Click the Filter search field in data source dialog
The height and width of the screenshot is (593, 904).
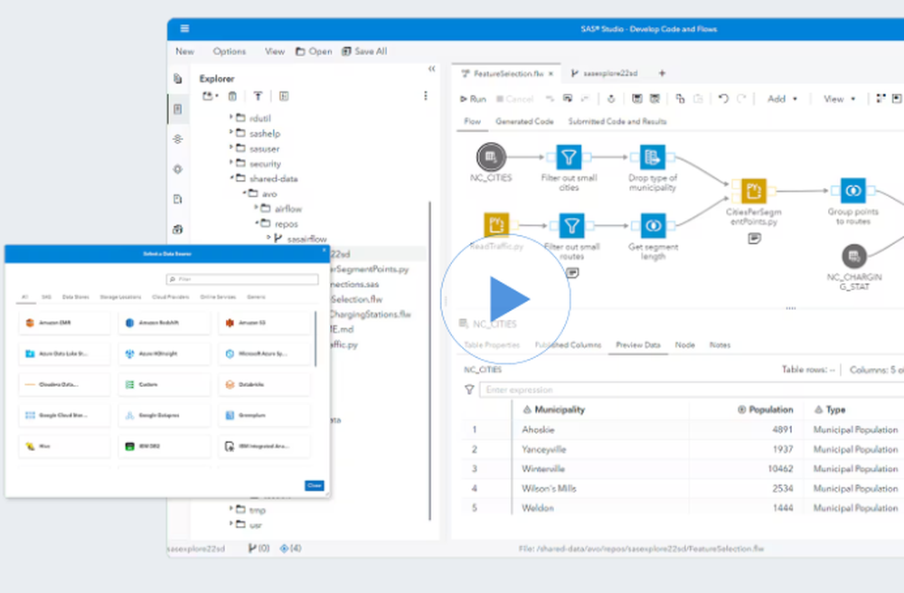pos(242,279)
